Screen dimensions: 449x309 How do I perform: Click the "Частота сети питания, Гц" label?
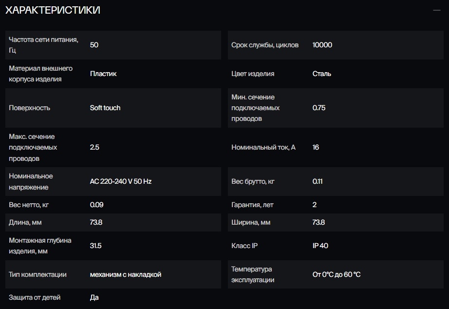tap(44, 45)
